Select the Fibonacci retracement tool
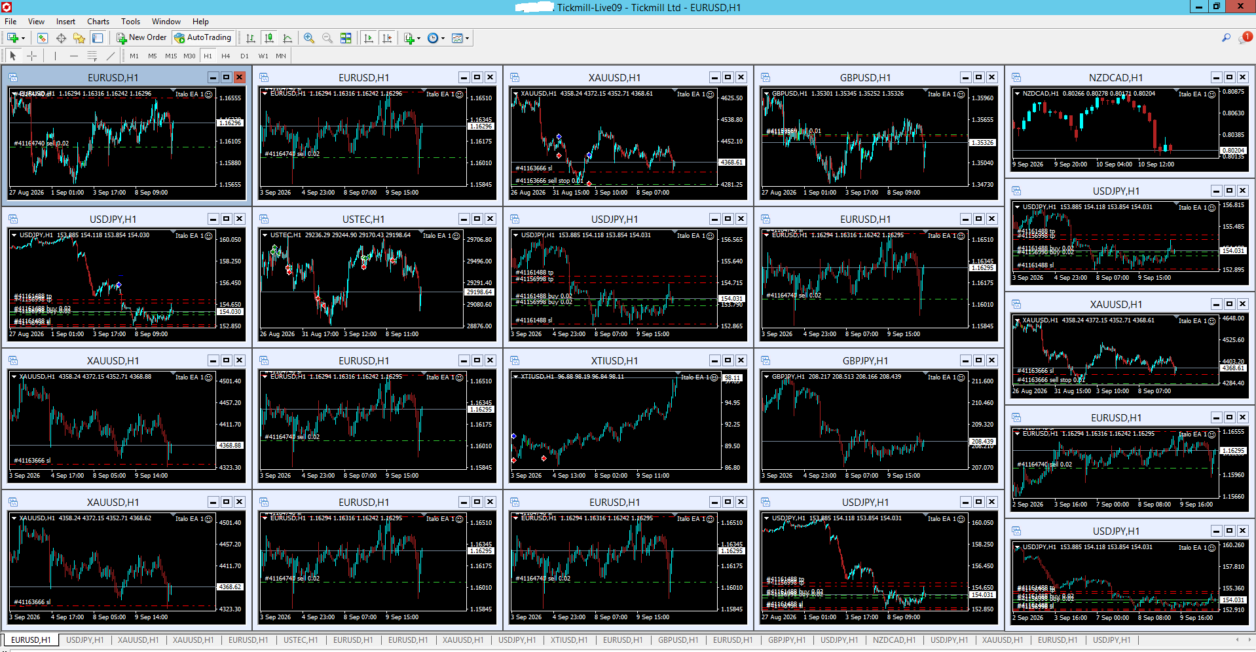Viewport: 1256px width, 652px height. (x=92, y=56)
